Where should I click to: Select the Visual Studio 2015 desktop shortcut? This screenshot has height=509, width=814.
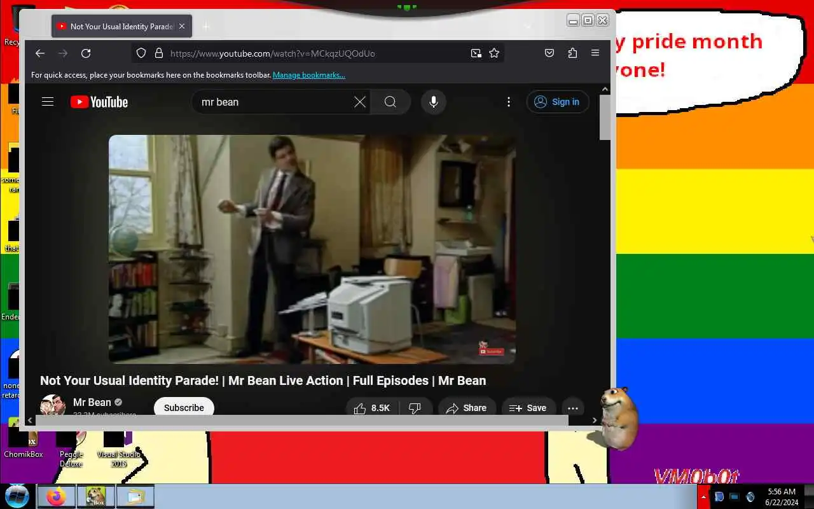click(118, 448)
